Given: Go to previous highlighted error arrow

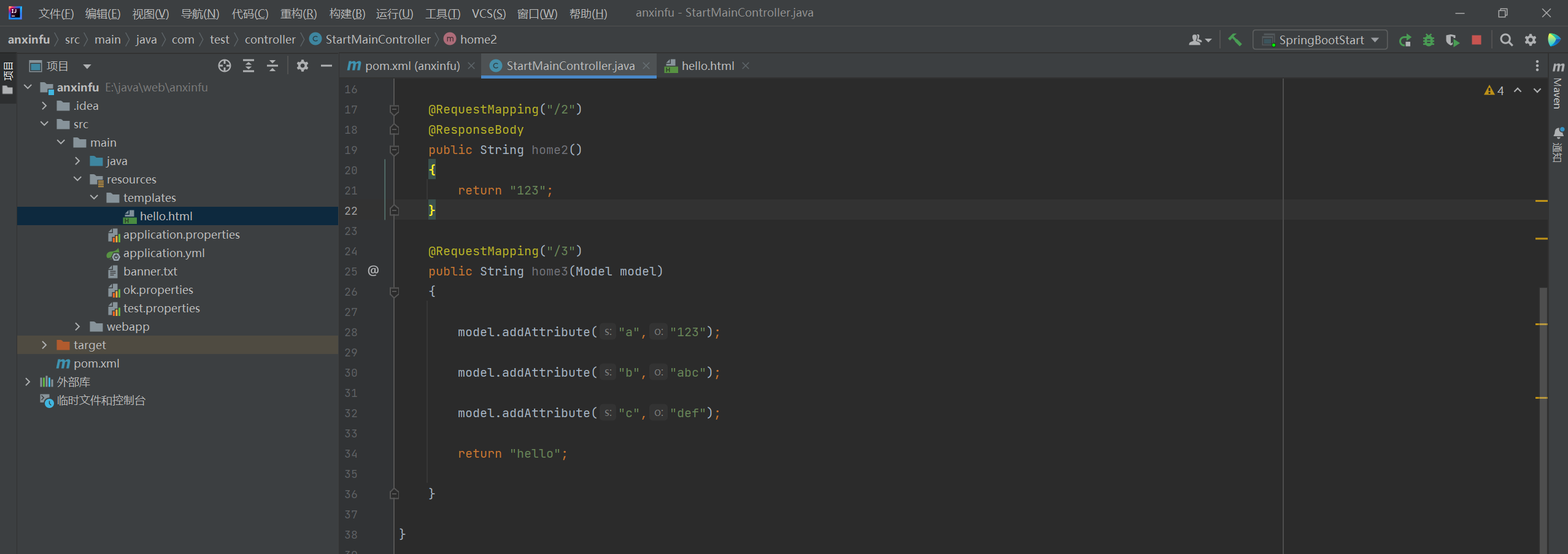Looking at the screenshot, I should click(1518, 90).
